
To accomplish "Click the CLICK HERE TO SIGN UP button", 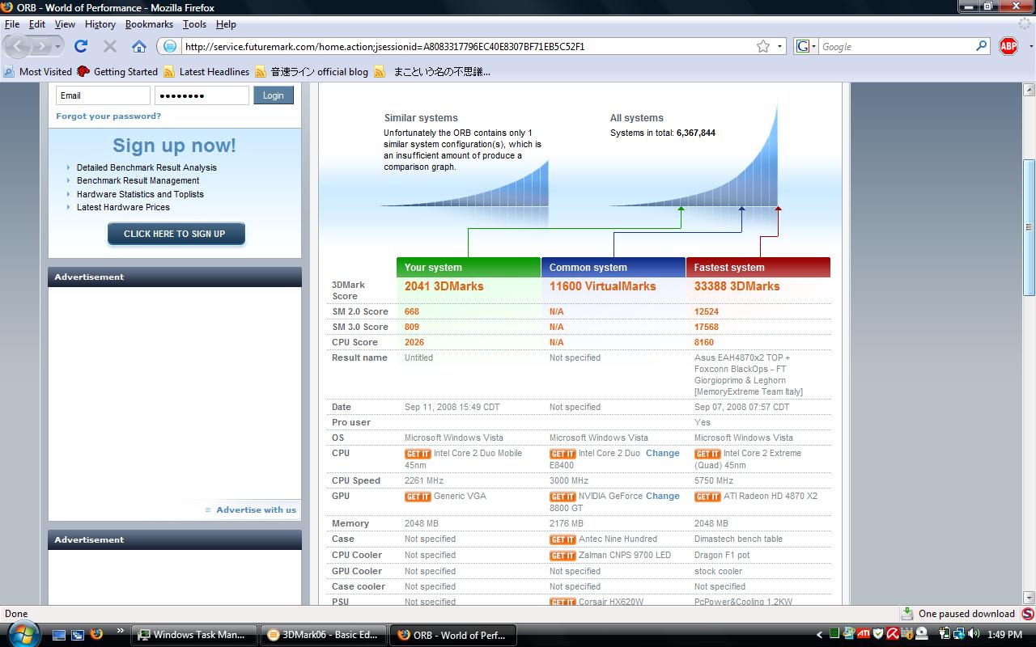I will pos(175,234).
